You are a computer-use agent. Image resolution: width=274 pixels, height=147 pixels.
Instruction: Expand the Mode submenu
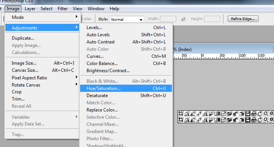click(42, 17)
